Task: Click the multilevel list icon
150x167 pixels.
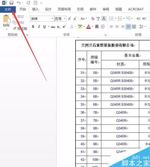Action: click(x=128, y=19)
